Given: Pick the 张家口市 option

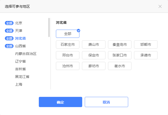Looking at the screenshot, I should click(120, 55).
